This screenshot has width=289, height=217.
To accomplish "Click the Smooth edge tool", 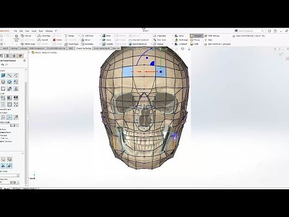I will [x=43, y=40].
